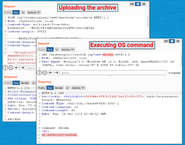The width and height of the screenshot is (185, 145).
Task: Click the highlighted whoami parameter value
Action: click(x=108, y=54)
